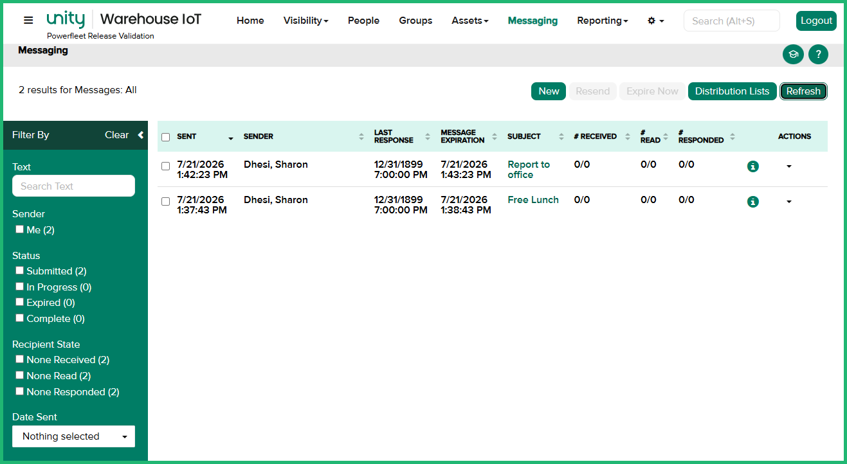Check the None Received (2) filter
This screenshot has height=464, width=847.
(x=20, y=359)
